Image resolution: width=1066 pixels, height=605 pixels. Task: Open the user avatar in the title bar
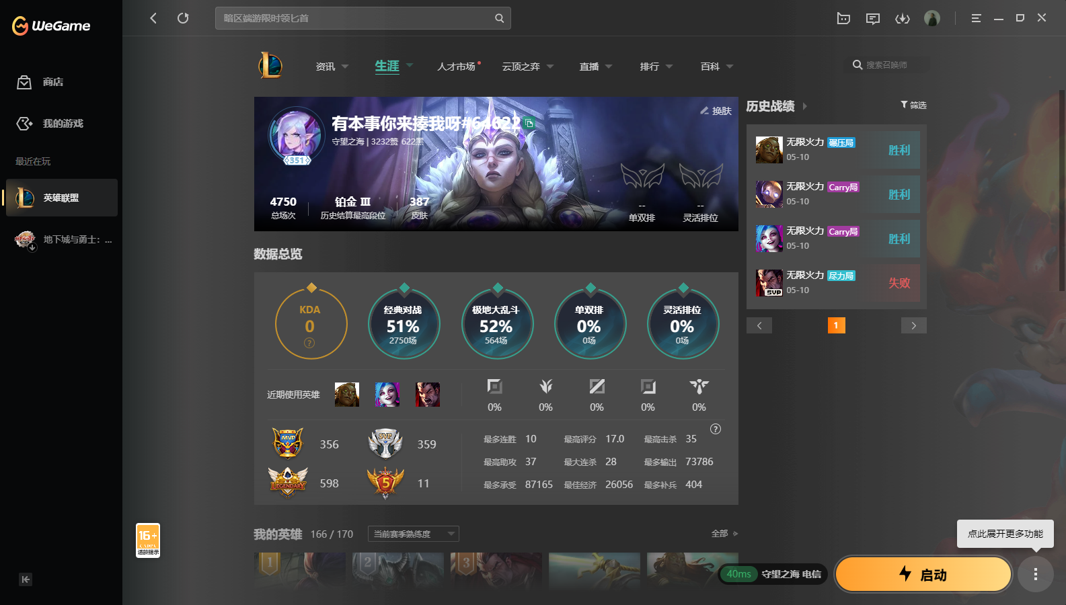click(x=932, y=18)
